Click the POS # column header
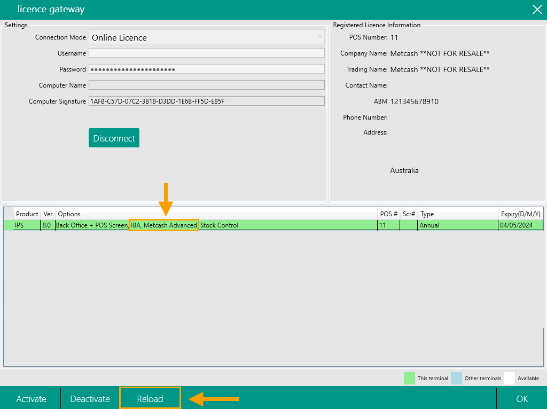Viewport: 547px width, 409px height. tap(388, 214)
